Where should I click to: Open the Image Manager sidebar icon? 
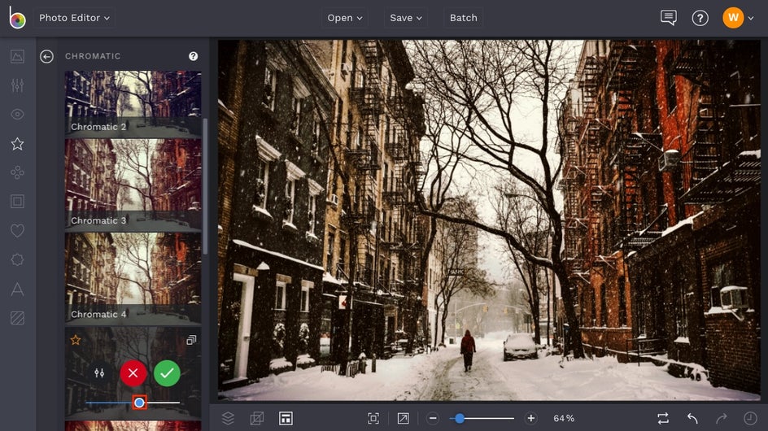click(17, 56)
